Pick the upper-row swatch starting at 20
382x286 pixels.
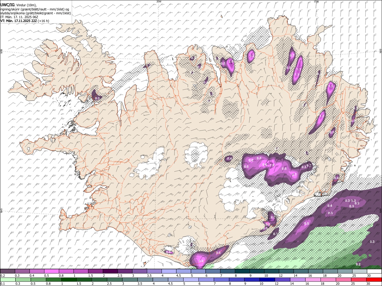(x=345, y=271)
